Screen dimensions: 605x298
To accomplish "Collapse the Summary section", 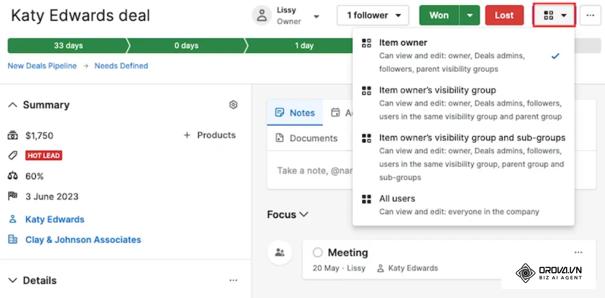I will 13,105.
